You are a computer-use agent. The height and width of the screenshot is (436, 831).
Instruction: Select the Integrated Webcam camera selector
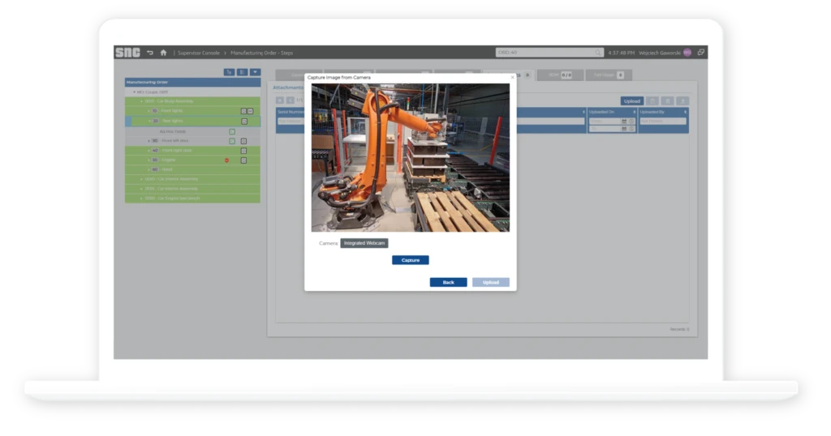pyautogui.click(x=364, y=243)
